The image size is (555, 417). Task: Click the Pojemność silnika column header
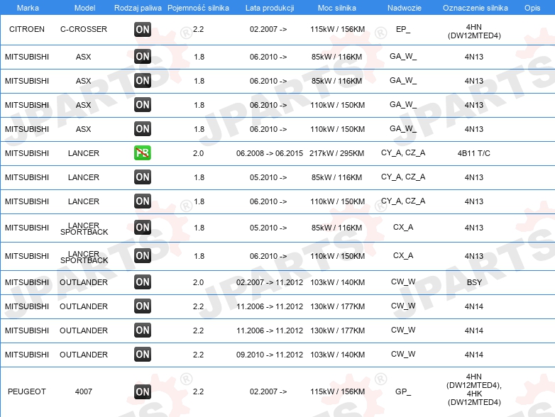(198, 8)
